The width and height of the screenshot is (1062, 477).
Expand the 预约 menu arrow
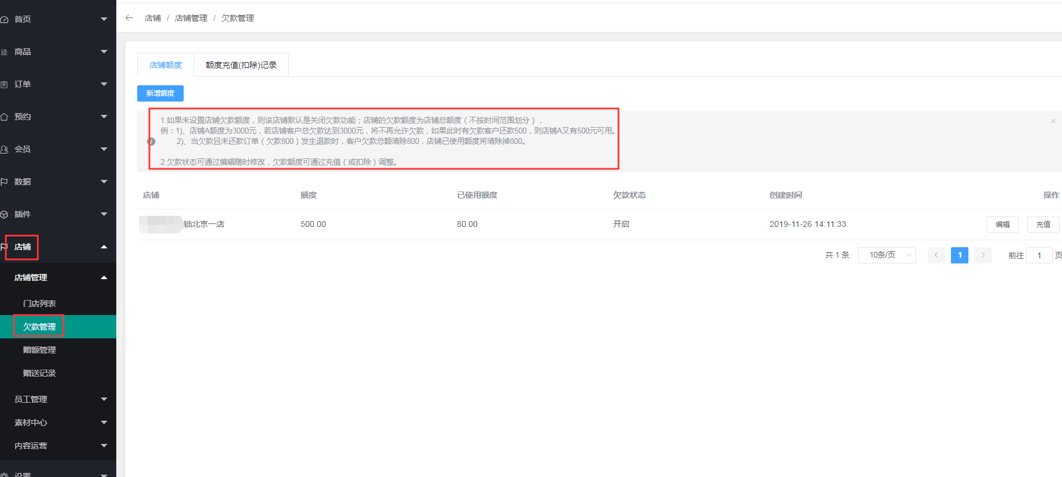click(104, 117)
